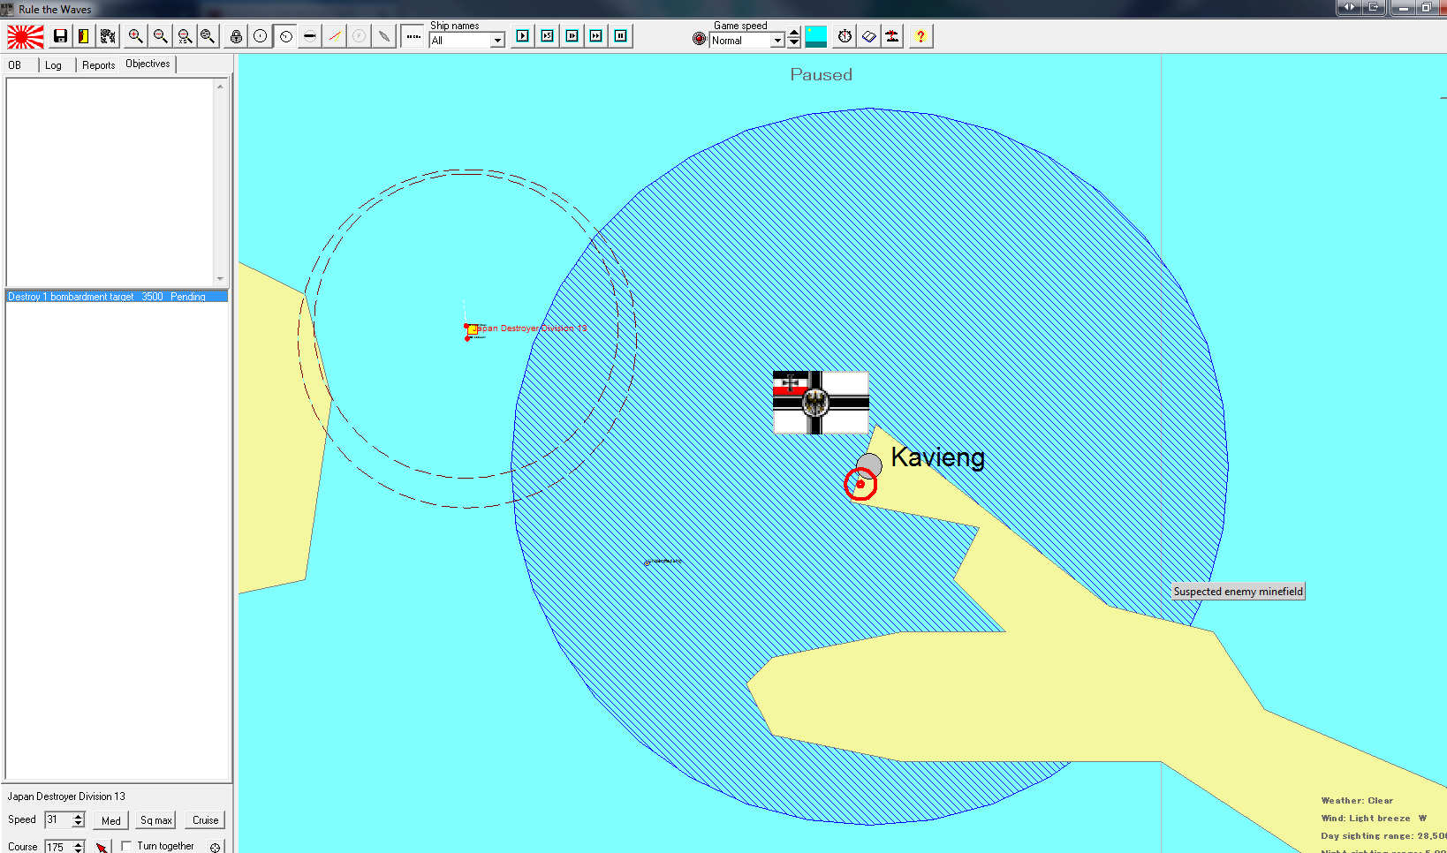The width and height of the screenshot is (1447, 853).
Task: Click the red target icon beside Game speed
Action: click(700, 39)
